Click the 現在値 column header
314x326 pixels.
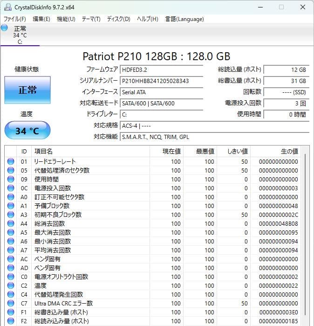pyautogui.click(x=167, y=152)
